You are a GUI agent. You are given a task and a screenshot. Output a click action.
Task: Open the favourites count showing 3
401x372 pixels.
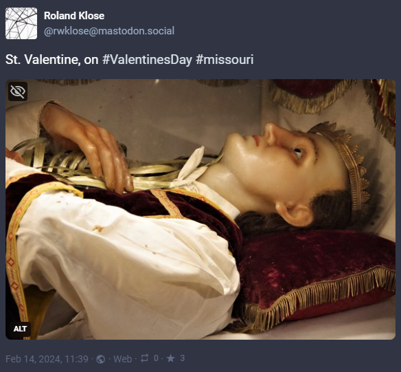point(183,358)
